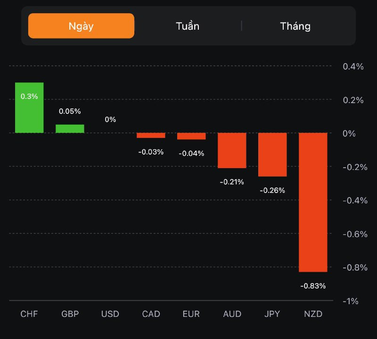
Task: Click the green GBP bar
Action: coord(70,129)
